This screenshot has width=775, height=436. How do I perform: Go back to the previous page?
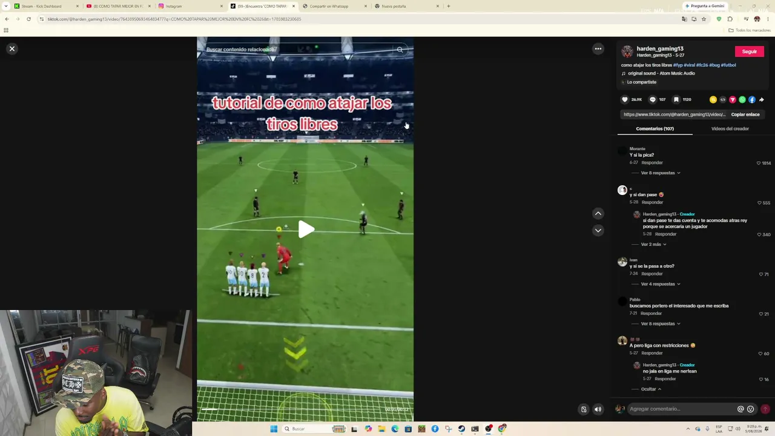coord(7,19)
